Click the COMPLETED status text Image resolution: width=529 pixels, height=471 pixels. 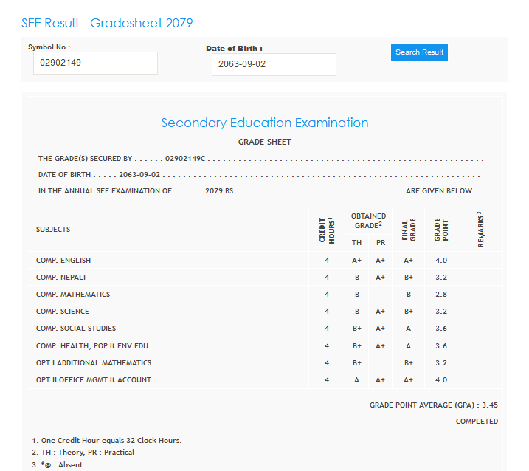pos(477,422)
